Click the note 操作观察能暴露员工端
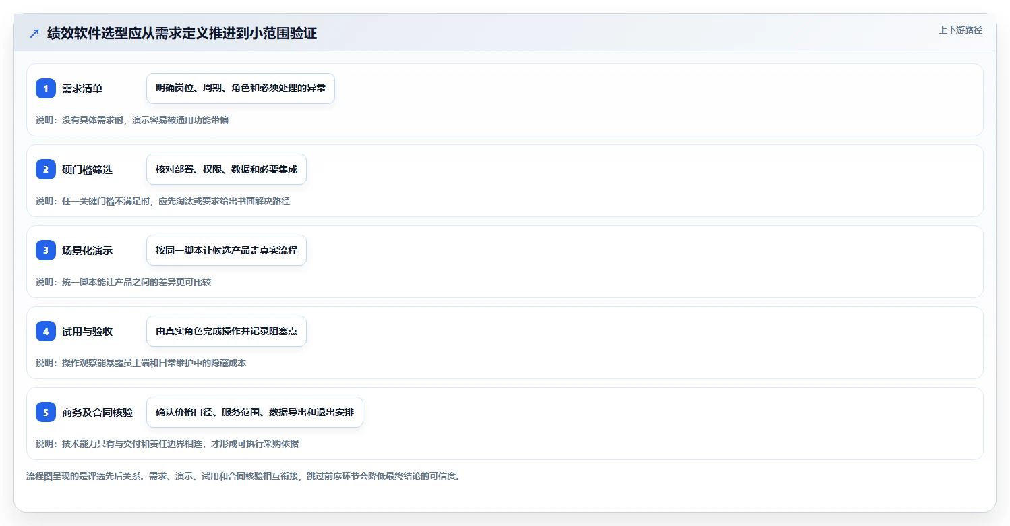 [x=141, y=363]
